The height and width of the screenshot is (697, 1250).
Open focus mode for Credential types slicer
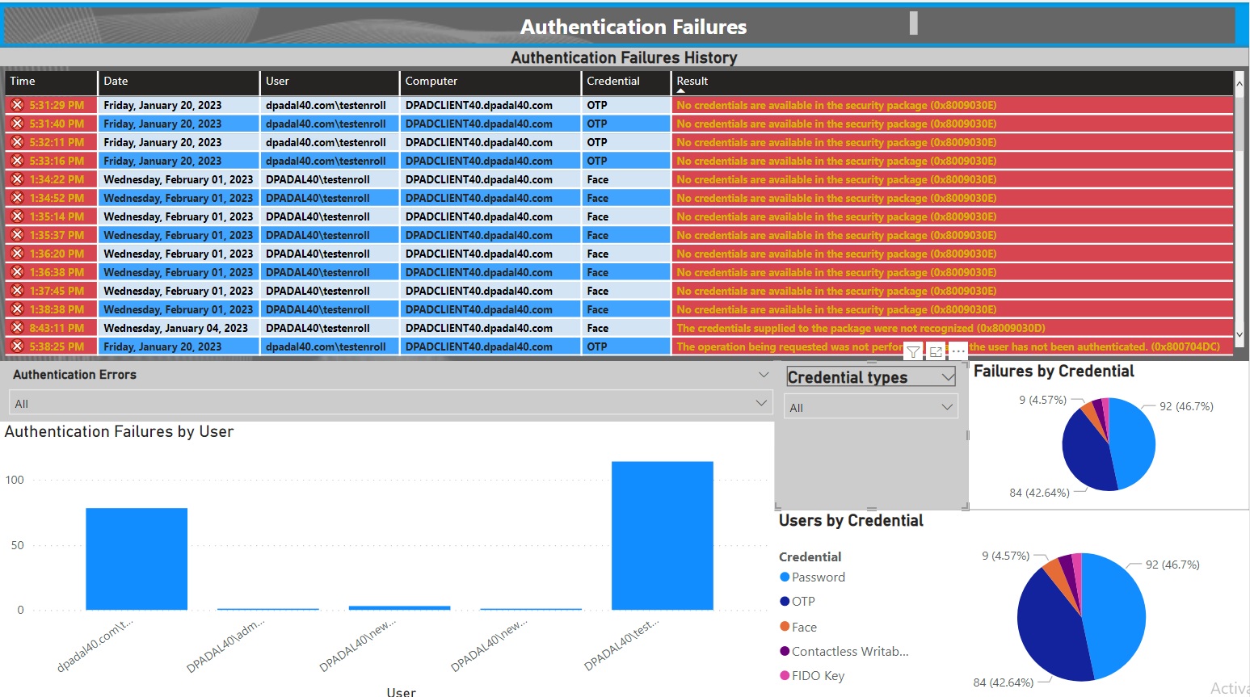point(936,352)
